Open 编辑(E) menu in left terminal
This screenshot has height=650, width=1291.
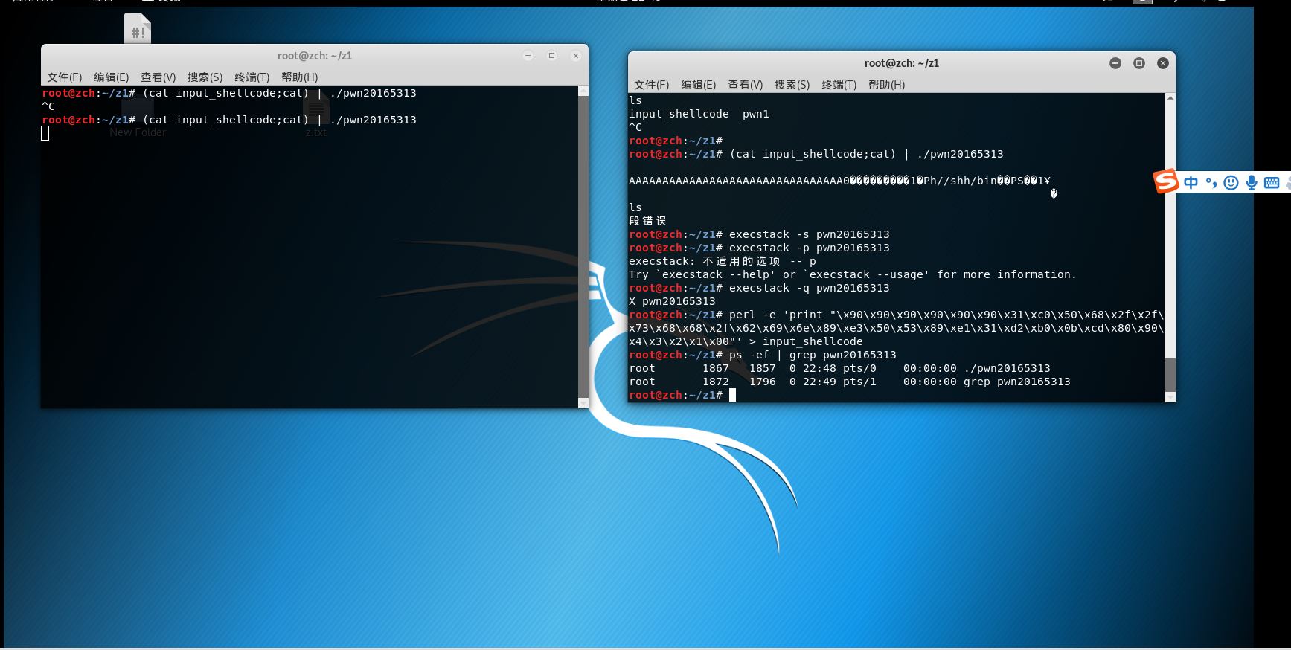111,77
